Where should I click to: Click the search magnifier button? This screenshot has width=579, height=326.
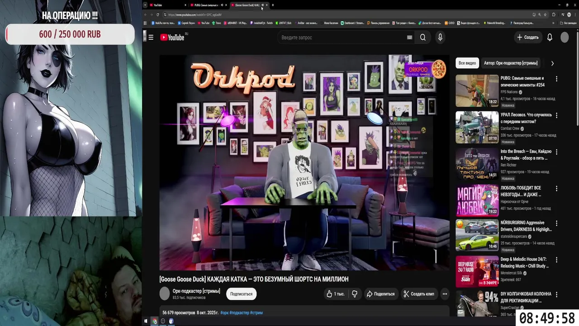[423, 38]
